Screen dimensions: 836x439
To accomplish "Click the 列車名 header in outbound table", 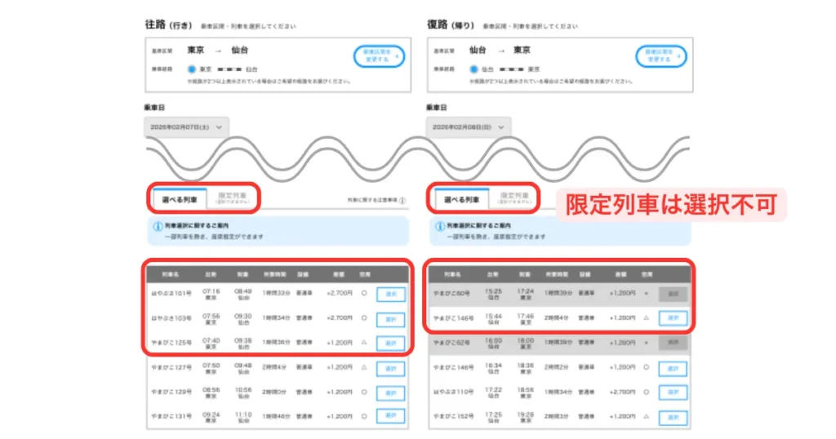I will (x=171, y=274).
